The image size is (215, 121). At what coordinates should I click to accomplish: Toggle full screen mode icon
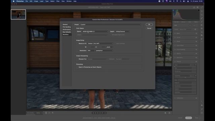[x=202, y=7]
